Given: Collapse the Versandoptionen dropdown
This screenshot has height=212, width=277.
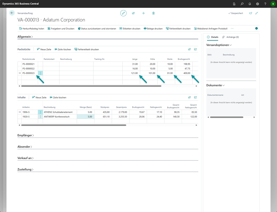Looking at the screenshot, I should coord(219,45).
